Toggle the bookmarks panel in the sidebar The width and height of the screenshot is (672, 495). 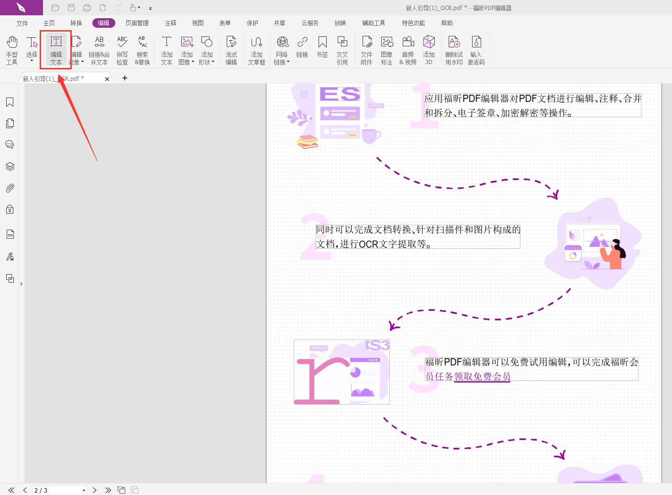coord(10,102)
